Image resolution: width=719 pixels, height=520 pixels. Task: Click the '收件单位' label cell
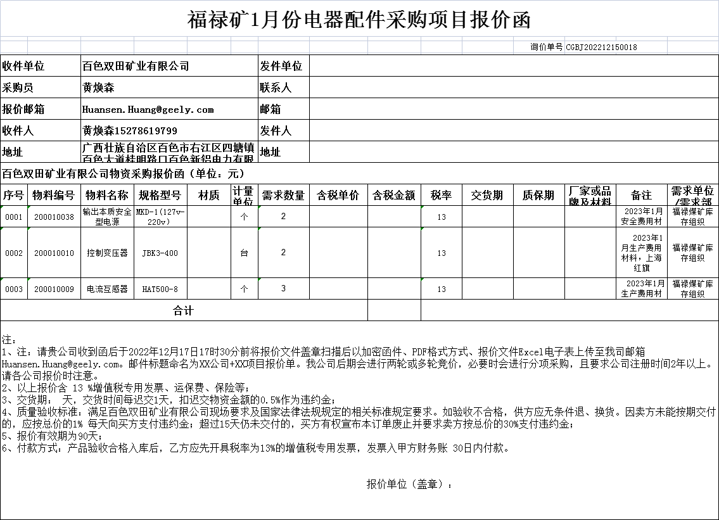click(x=41, y=66)
